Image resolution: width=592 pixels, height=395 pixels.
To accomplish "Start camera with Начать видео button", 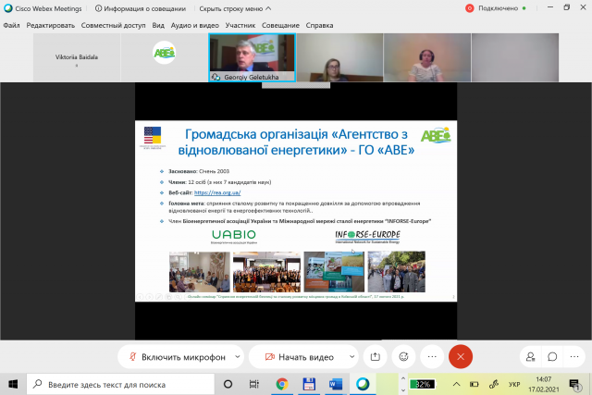I will click(x=299, y=357).
